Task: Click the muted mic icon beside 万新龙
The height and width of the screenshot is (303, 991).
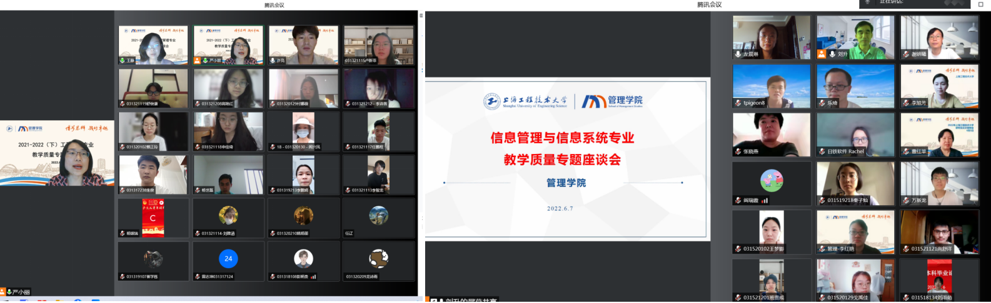Action: [x=906, y=201]
